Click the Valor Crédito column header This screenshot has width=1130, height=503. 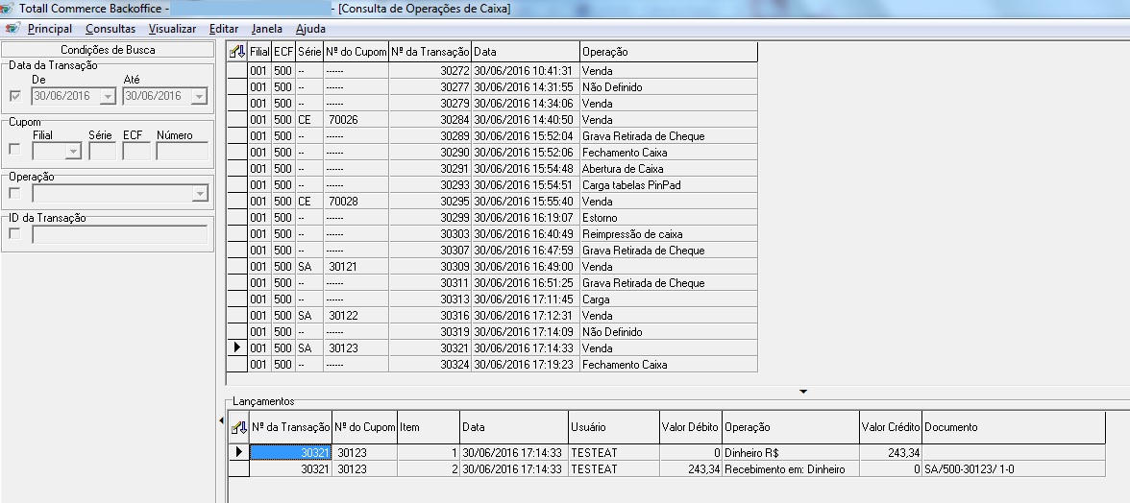pos(890,427)
